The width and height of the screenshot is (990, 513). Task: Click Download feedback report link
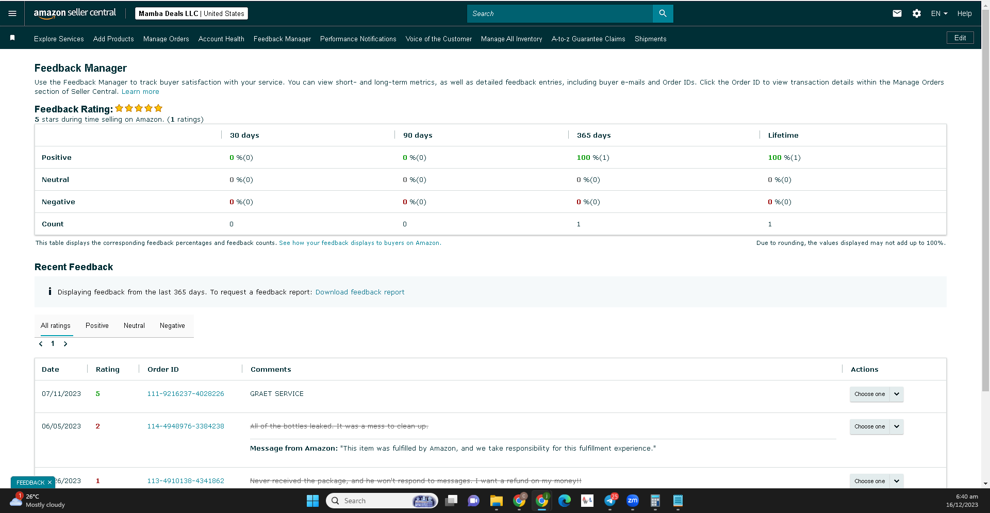tap(360, 292)
